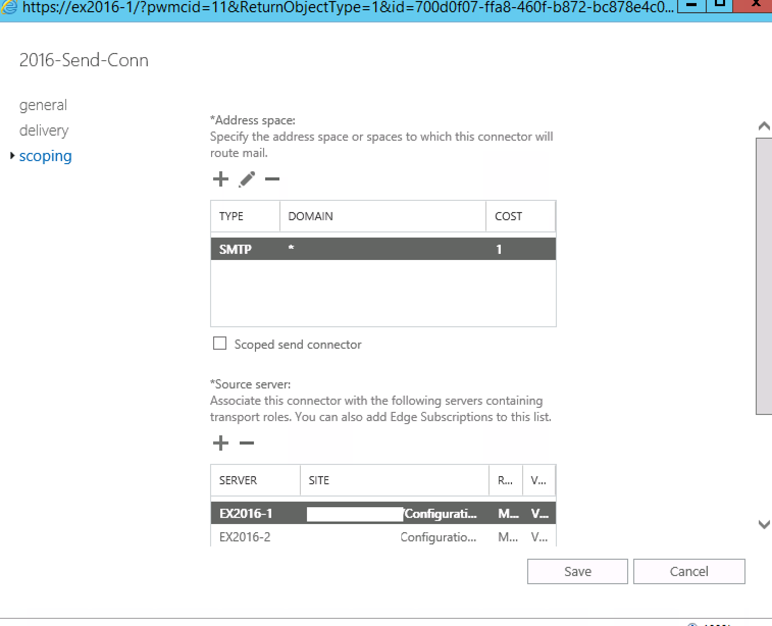Edit the selected address space
The image size is (772, 626).
point(247,179)
